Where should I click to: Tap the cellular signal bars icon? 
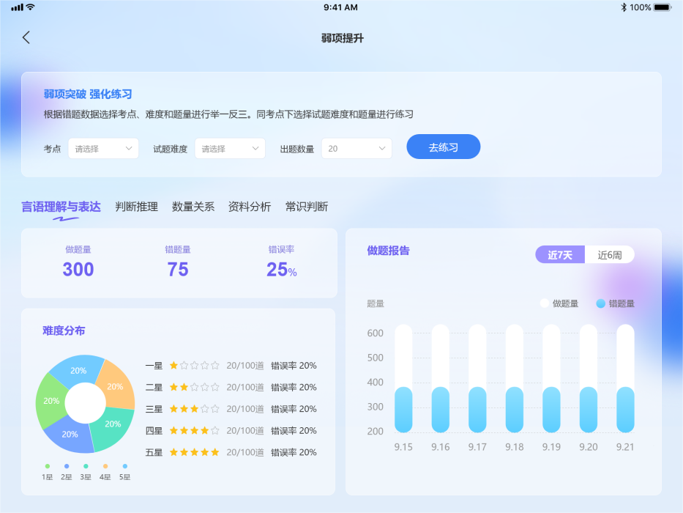pos(17,7)
